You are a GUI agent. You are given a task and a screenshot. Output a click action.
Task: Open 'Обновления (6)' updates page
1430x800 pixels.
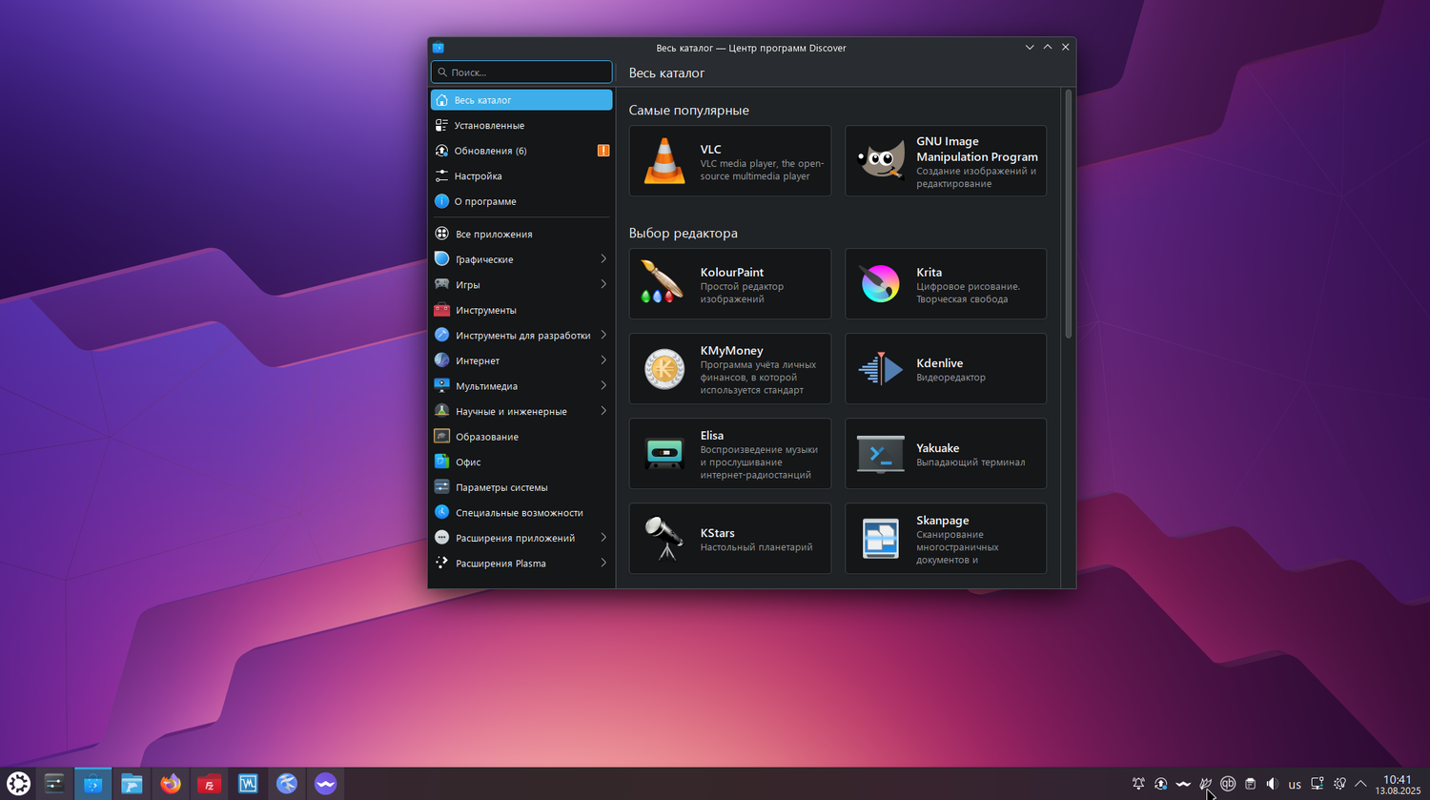521,151
